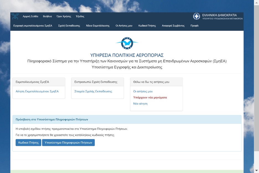Open the Αρχική Σελίδα menu item
The height and width of the screenshot is (173, 259).
pyautogui.click(x=30, y=16)
